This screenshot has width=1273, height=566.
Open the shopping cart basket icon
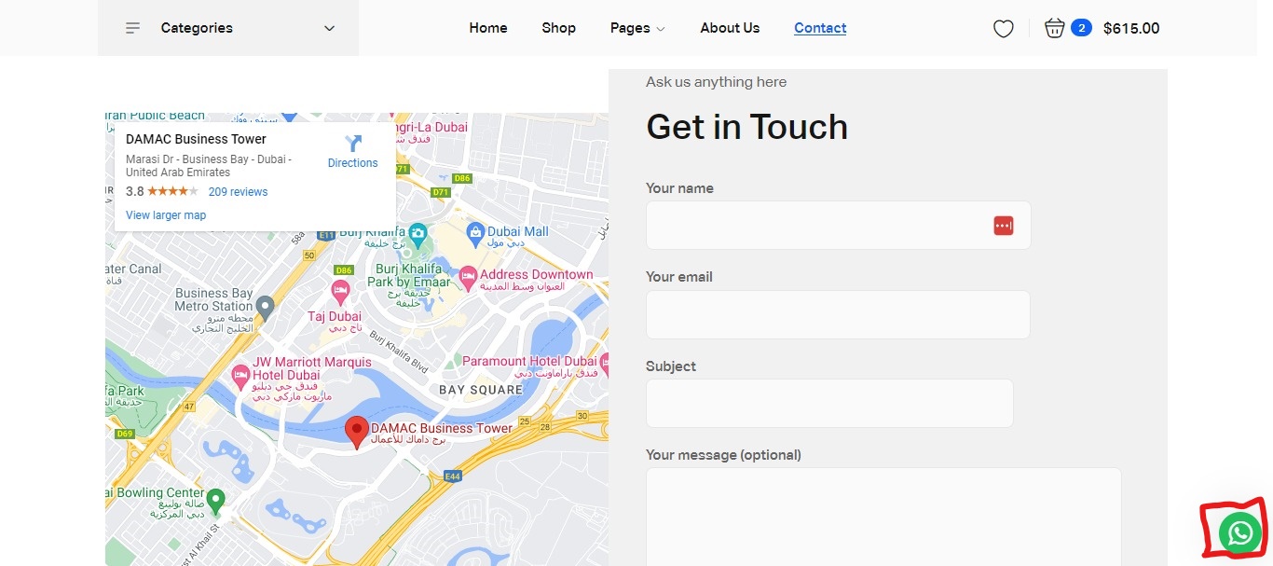click(1054, 28)
